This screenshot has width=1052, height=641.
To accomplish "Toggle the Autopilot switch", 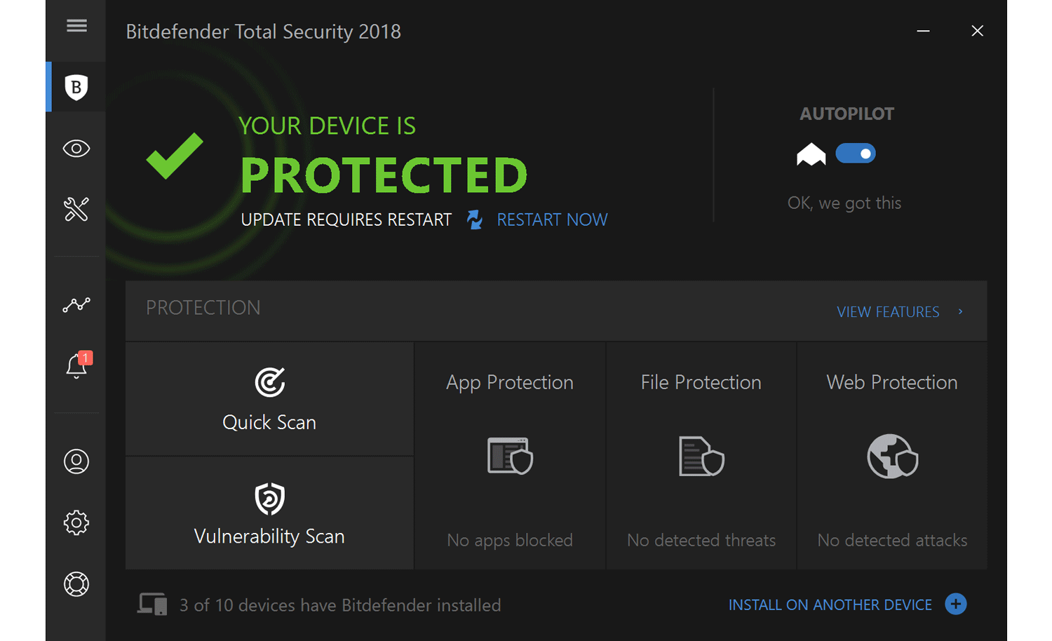I will pos(856,154).
